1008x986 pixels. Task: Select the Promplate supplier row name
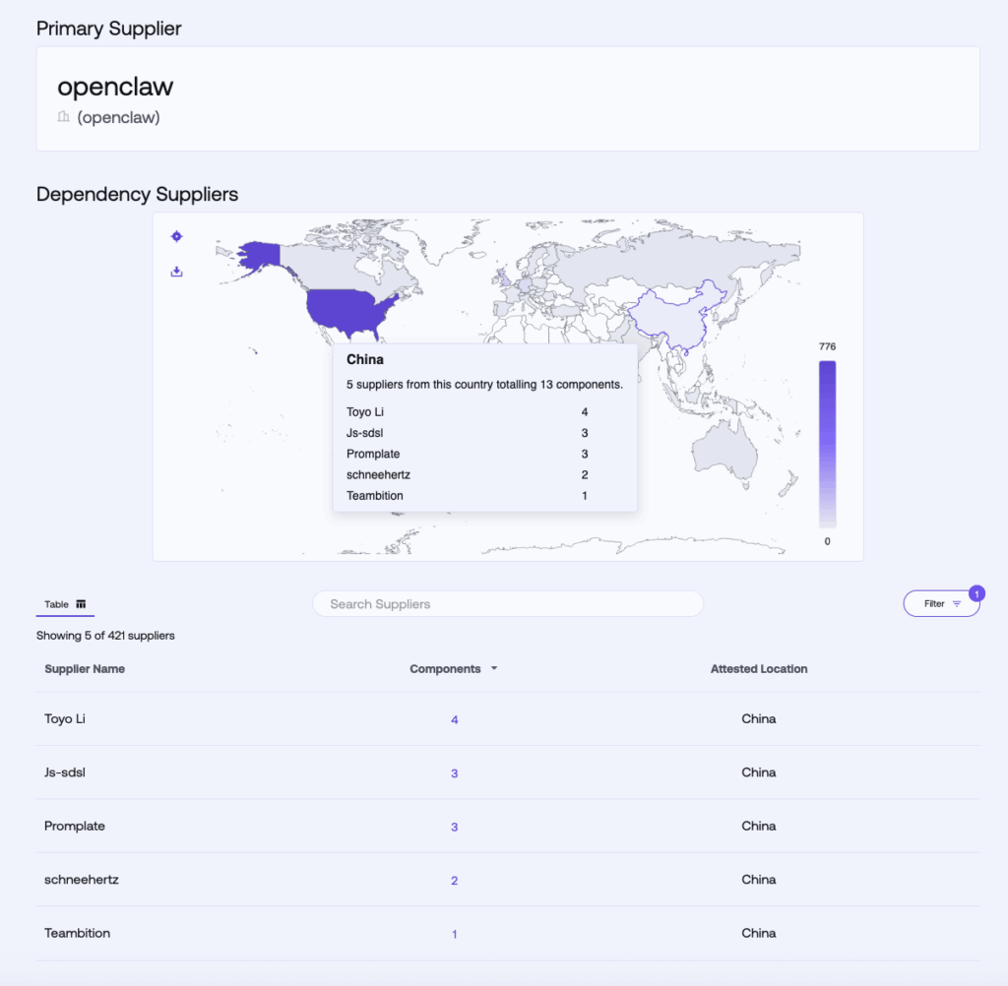tap(75, 826)
